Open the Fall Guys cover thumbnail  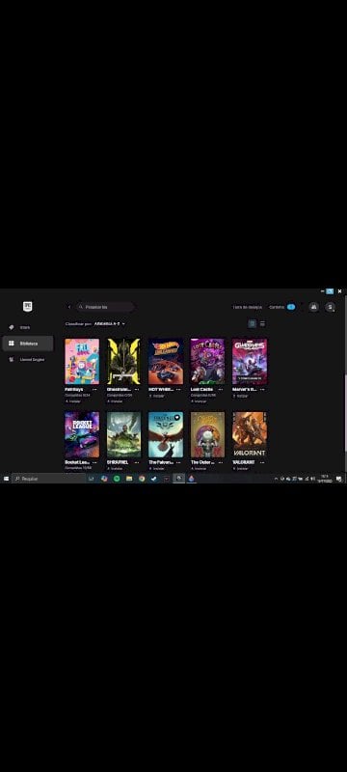click(x=82, y=361)
